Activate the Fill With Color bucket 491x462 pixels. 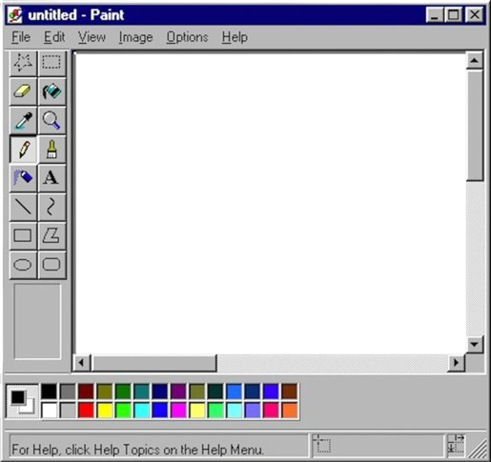point(51,91)
